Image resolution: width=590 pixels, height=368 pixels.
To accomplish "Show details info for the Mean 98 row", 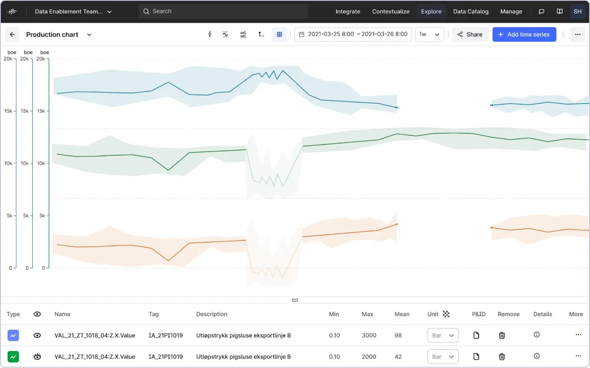I will coord(537,335).
